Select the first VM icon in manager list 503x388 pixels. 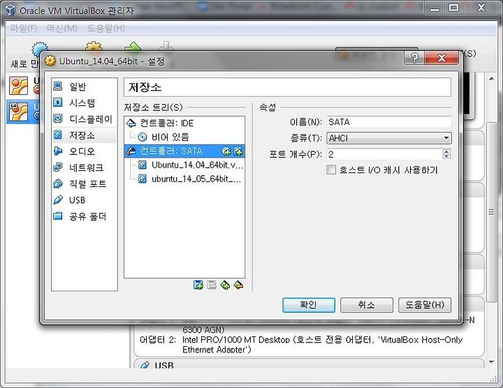(x=18, y=86)
